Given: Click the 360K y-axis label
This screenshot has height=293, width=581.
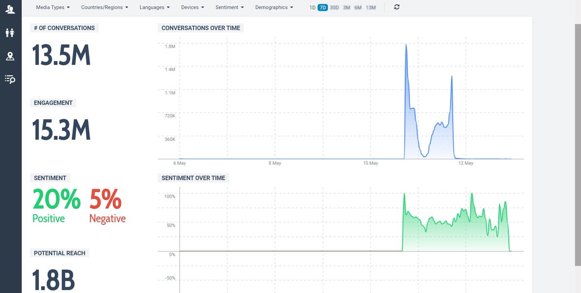Looking at the screenshot, I should coord(169,139).
